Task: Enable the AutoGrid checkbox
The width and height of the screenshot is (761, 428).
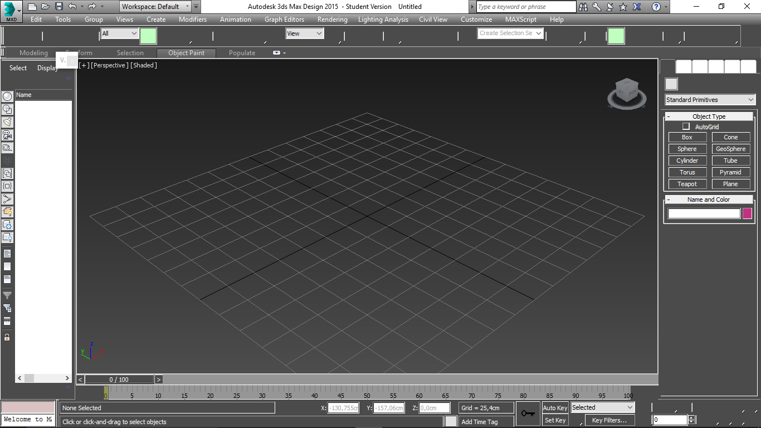Action: 686,127
